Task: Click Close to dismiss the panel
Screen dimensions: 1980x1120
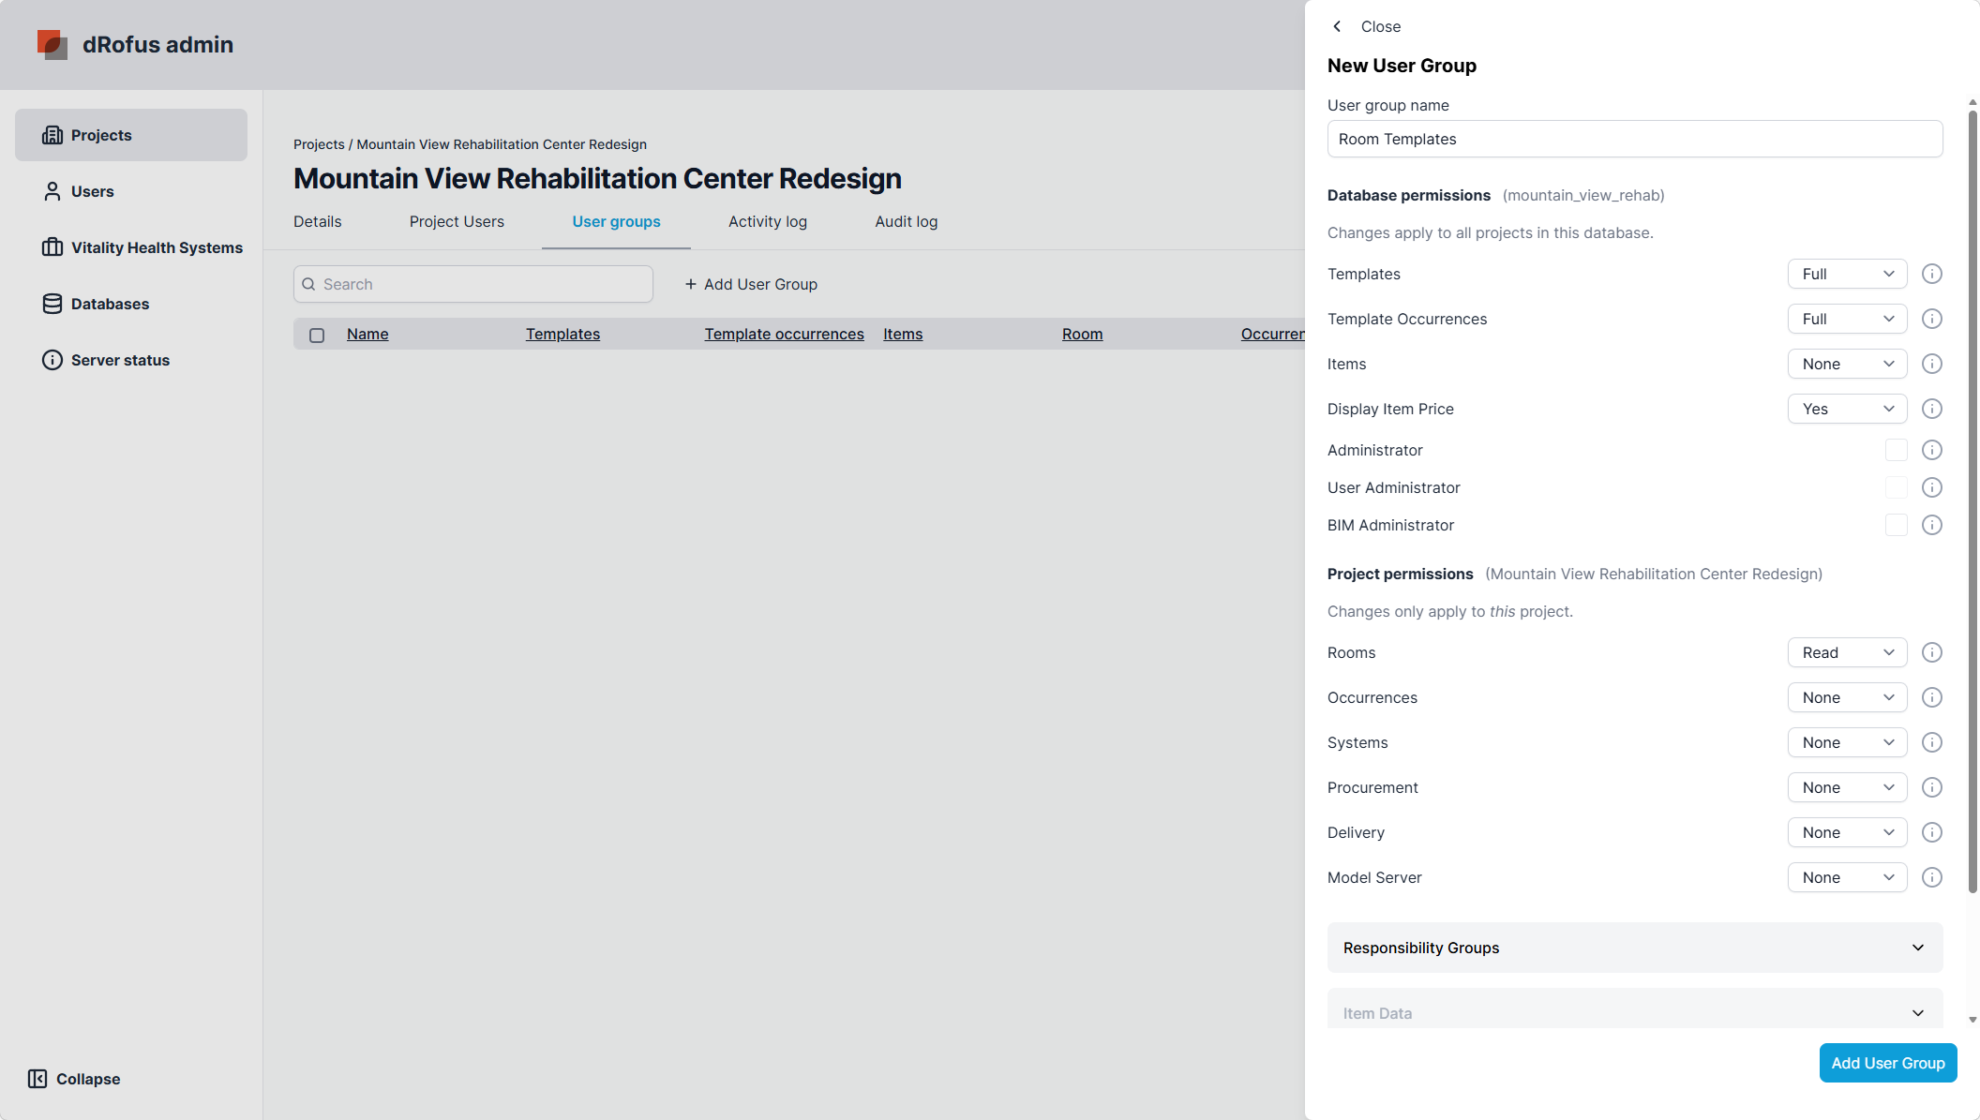Action: pyautogui.click(x=1380, y=26)
